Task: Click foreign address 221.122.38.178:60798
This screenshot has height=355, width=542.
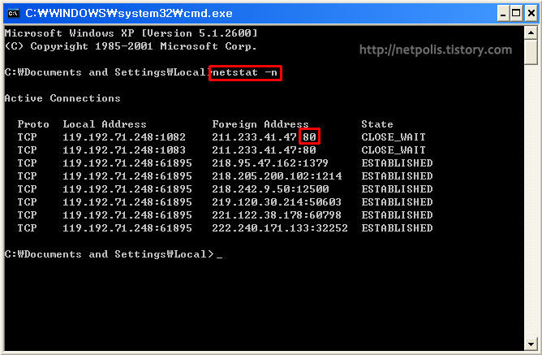Action: [277, 214]
